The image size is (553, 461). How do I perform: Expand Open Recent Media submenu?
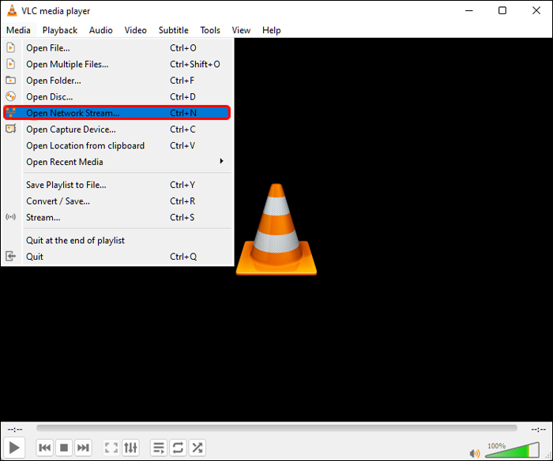pyautogui.click(x=118, y=162)
